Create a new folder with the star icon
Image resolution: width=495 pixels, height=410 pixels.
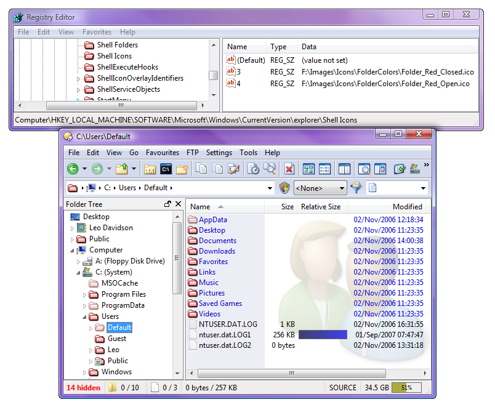tap(182, 169)
